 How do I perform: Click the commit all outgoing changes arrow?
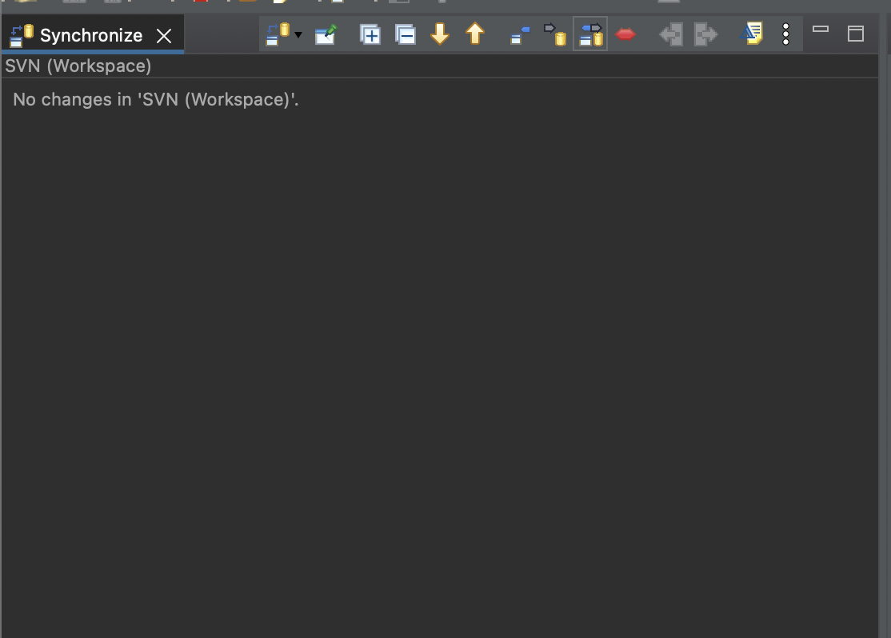[706, 34]
